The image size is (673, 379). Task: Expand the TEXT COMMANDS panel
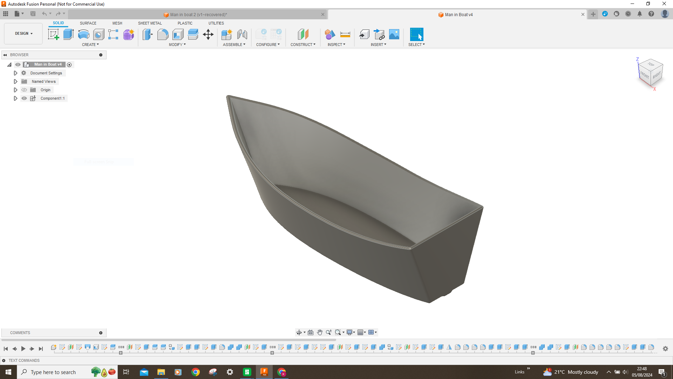(4, 360)
